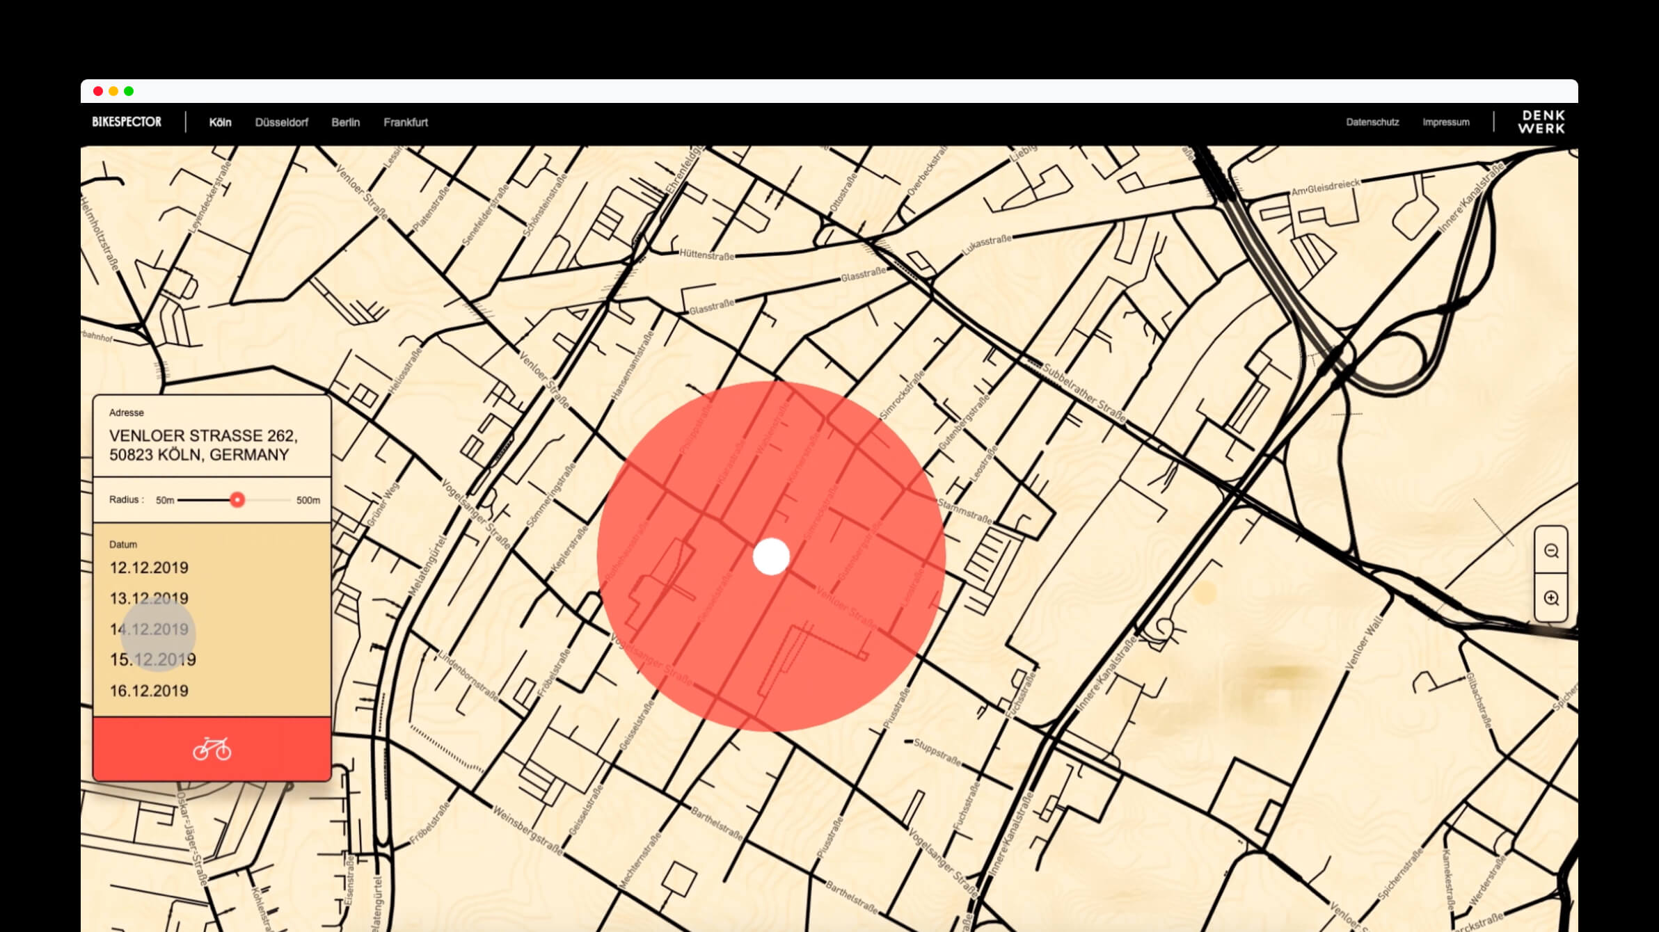Select date 12.12.2019
Screen dimensions: 1659x932
pyautogui.click(x=149, y=568)
